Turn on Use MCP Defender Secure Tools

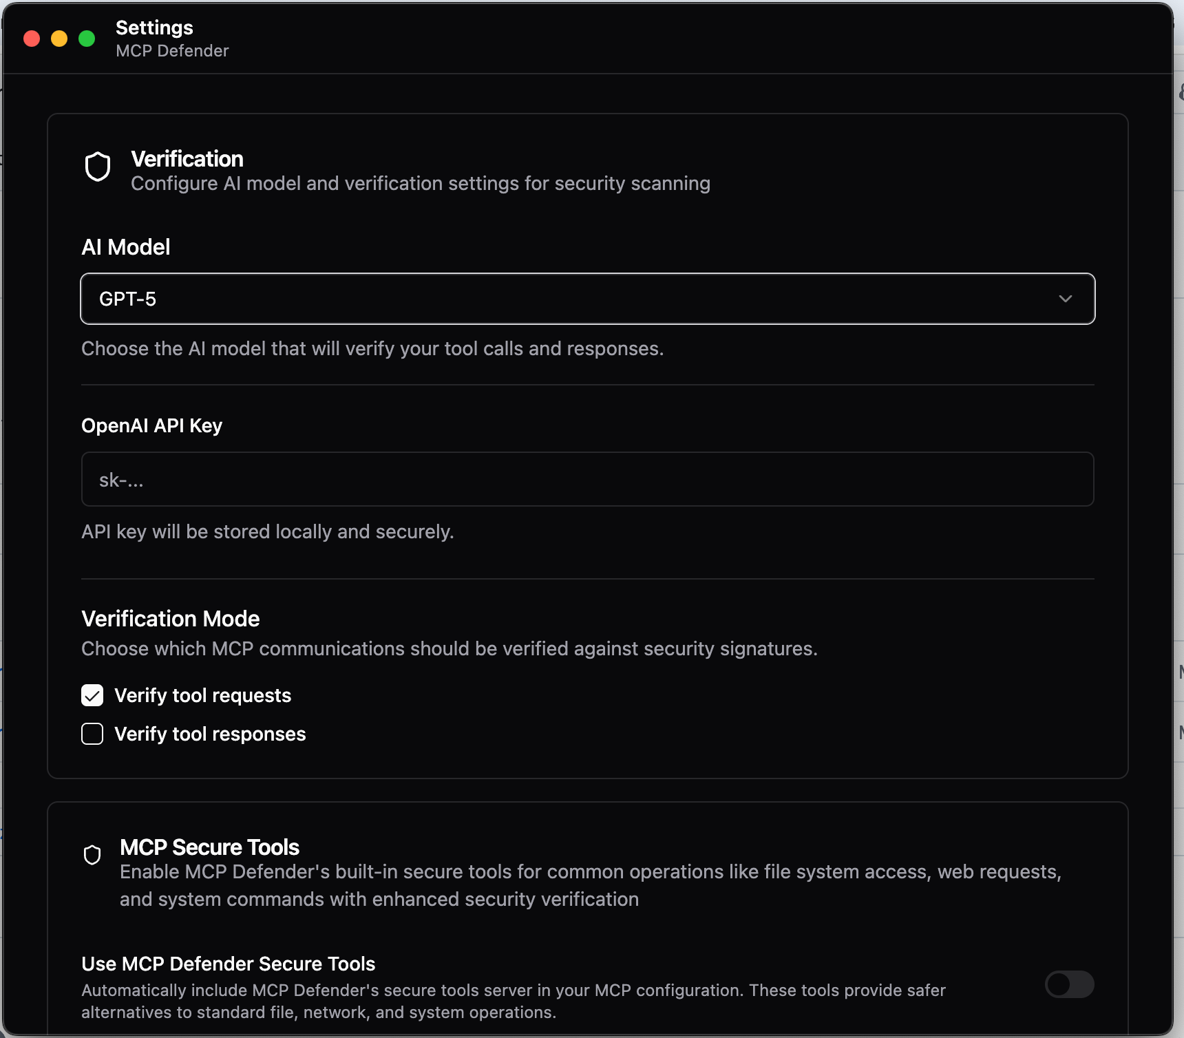click(1069, 984)
